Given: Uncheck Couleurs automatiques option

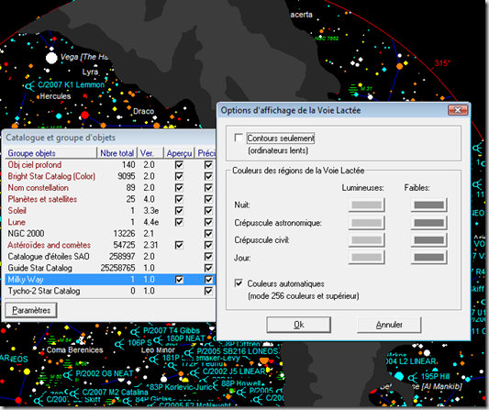Looking at the screenshot, I should pos(239,283).
